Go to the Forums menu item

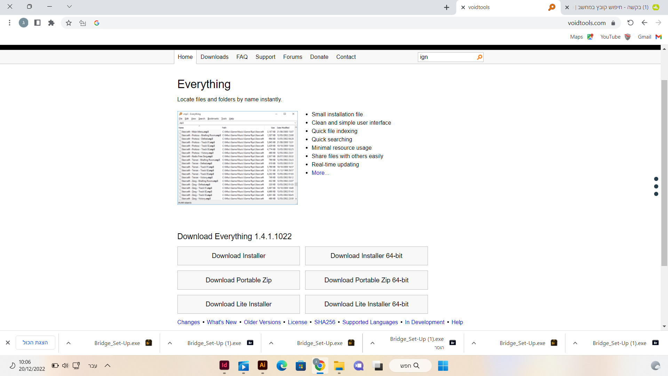coord(292,57)
